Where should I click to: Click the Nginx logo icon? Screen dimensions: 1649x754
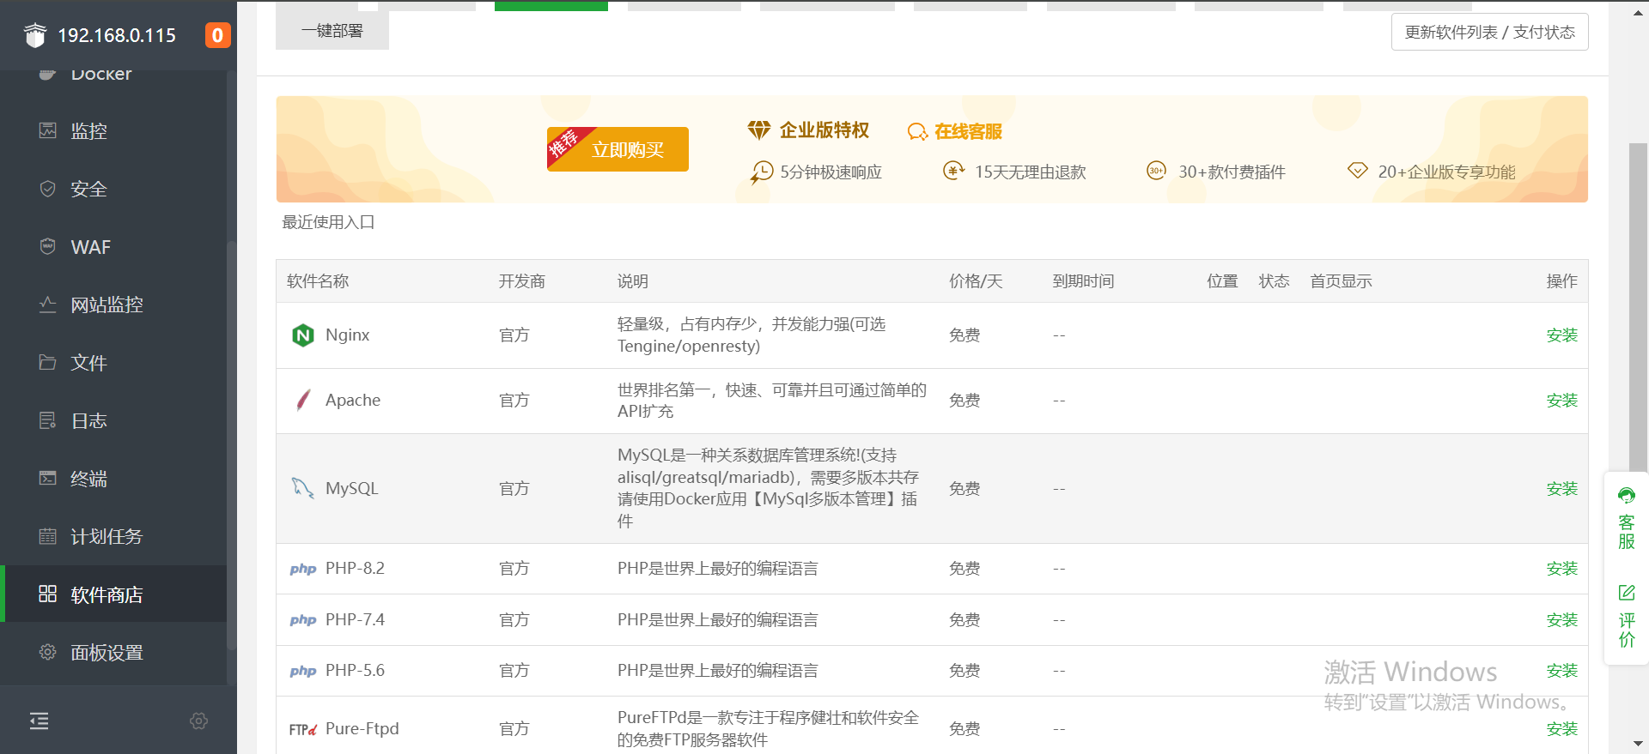[x=303, y=335]
